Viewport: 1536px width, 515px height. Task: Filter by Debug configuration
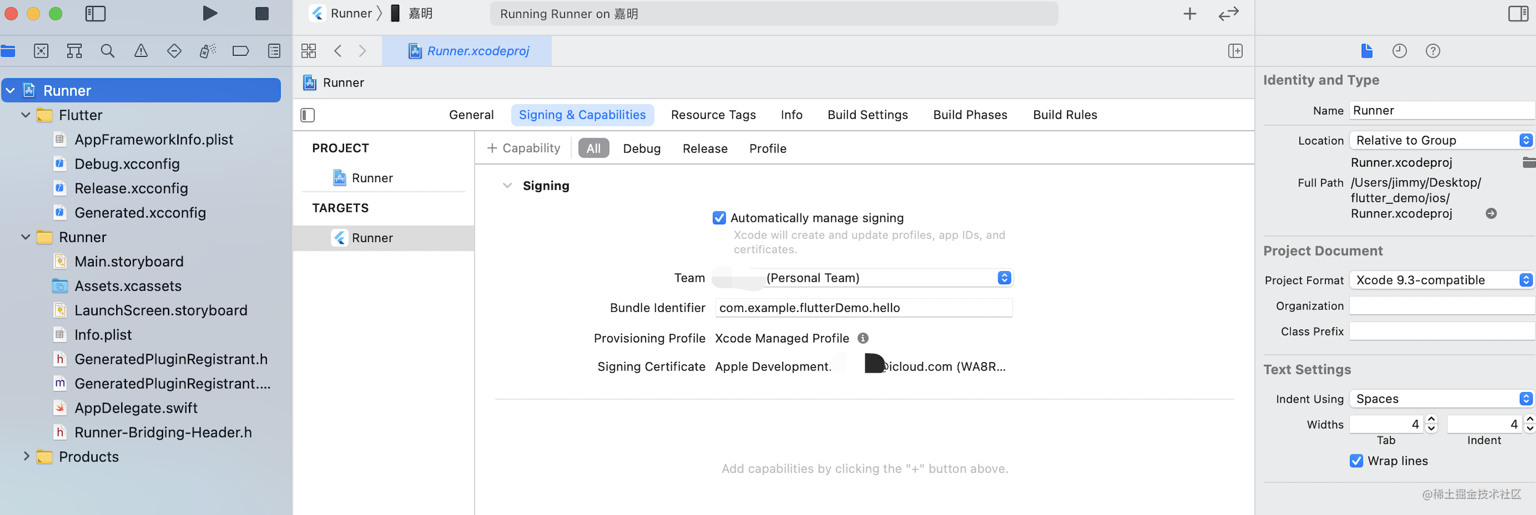641,148
